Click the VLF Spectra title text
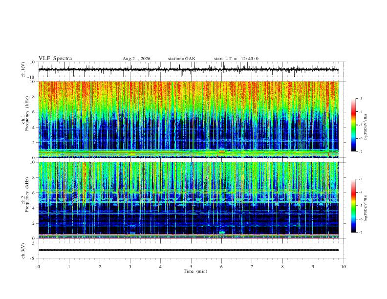The height and width of the screenshot is (299, 387). (55, 59)
